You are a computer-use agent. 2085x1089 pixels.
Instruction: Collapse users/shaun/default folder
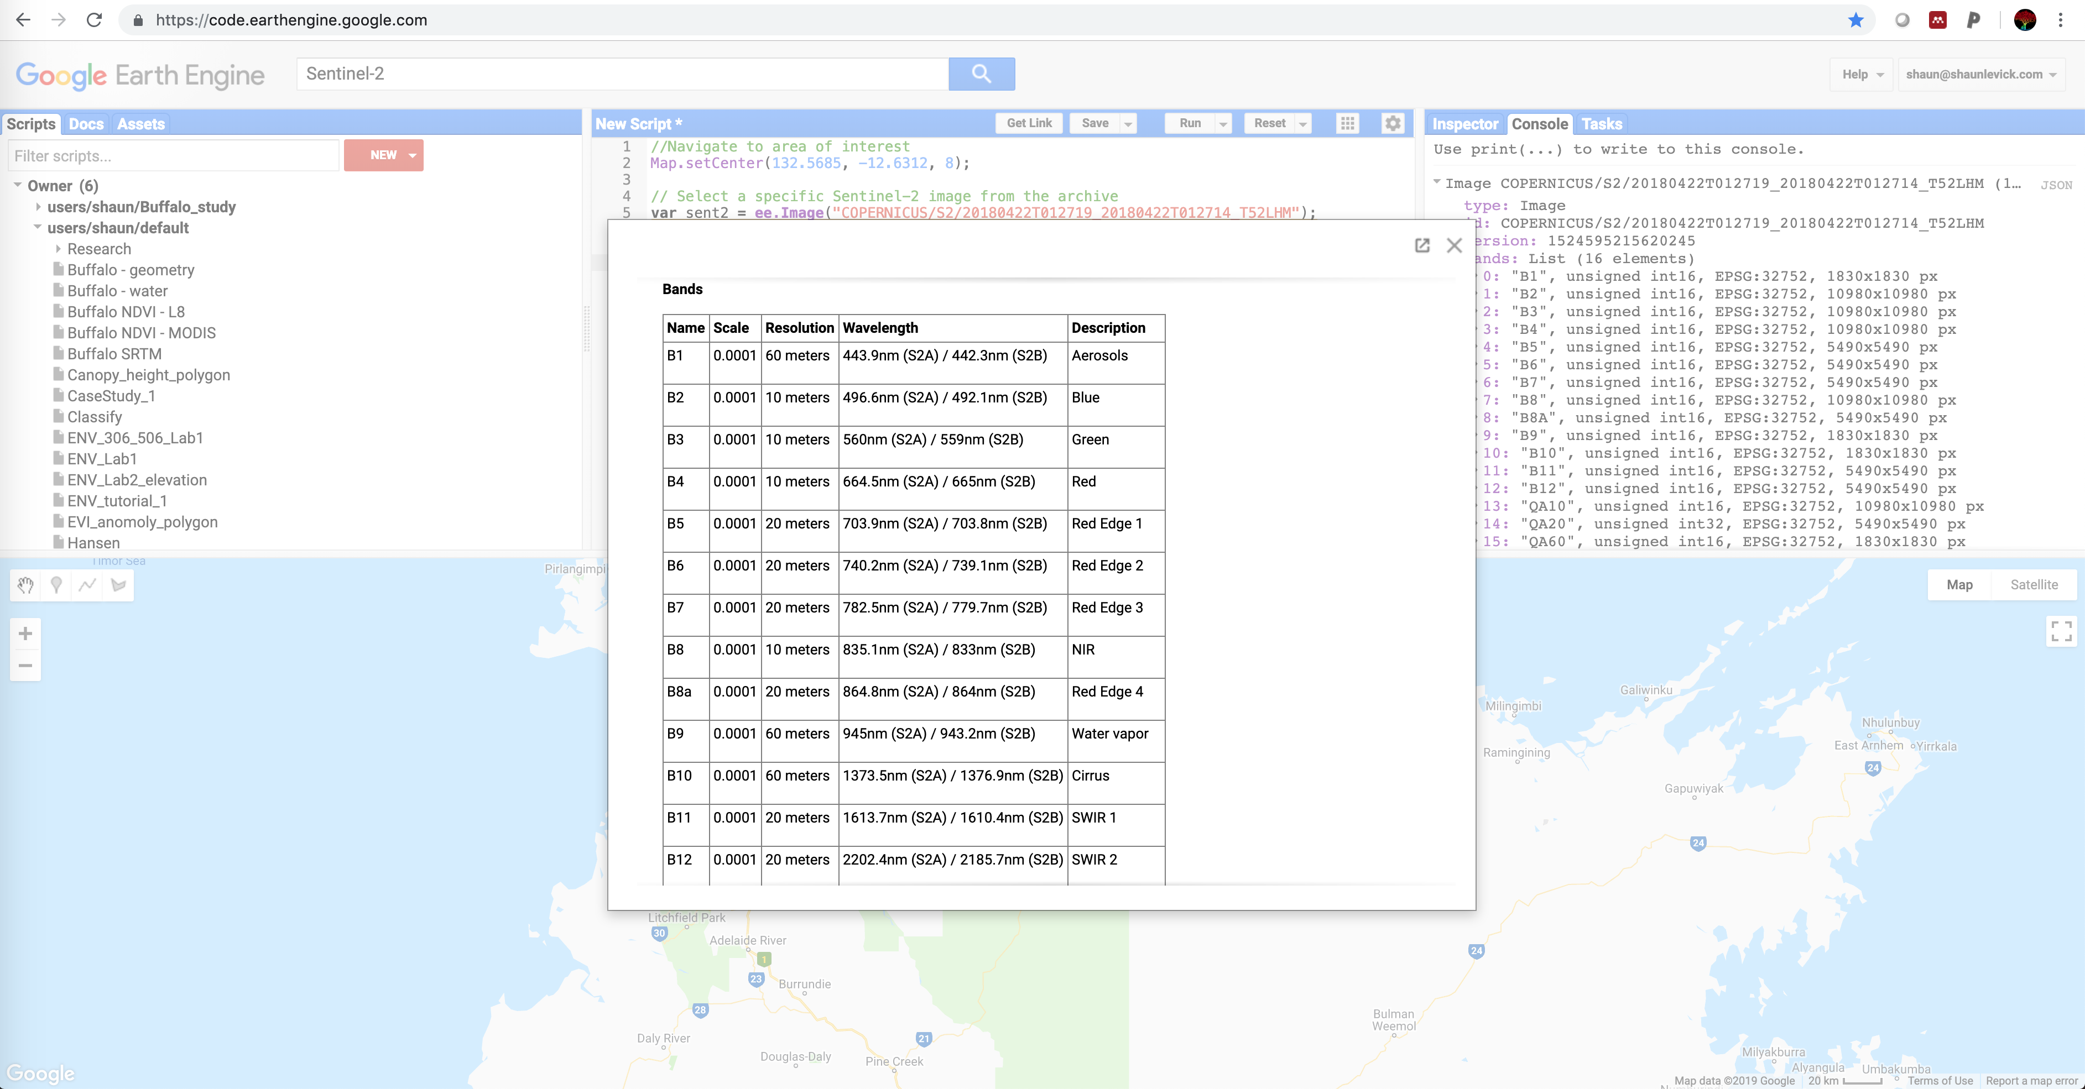click(x=38, y=227)
